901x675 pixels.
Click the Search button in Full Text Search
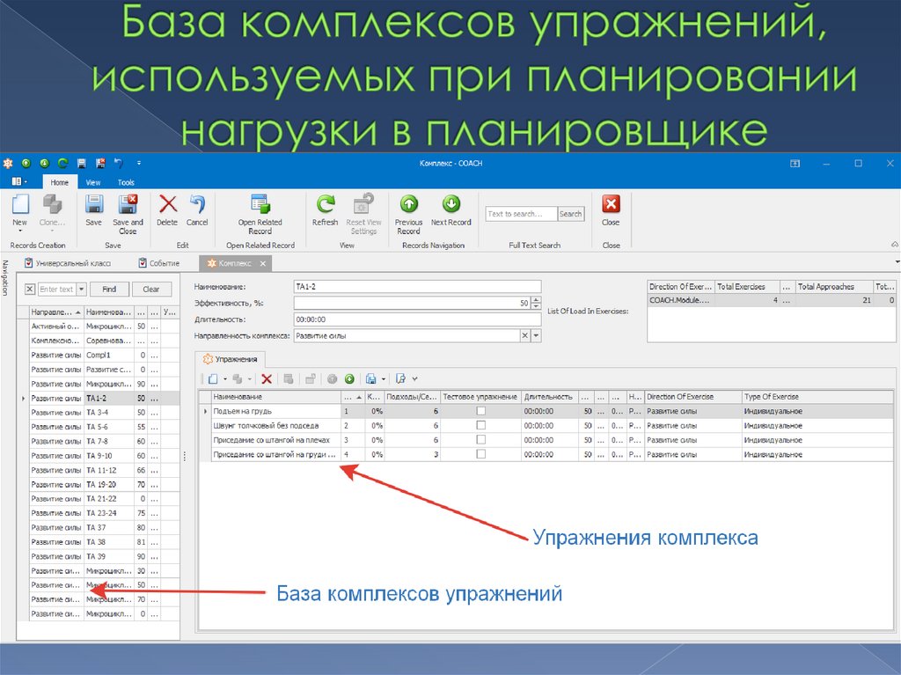(570, 214)
